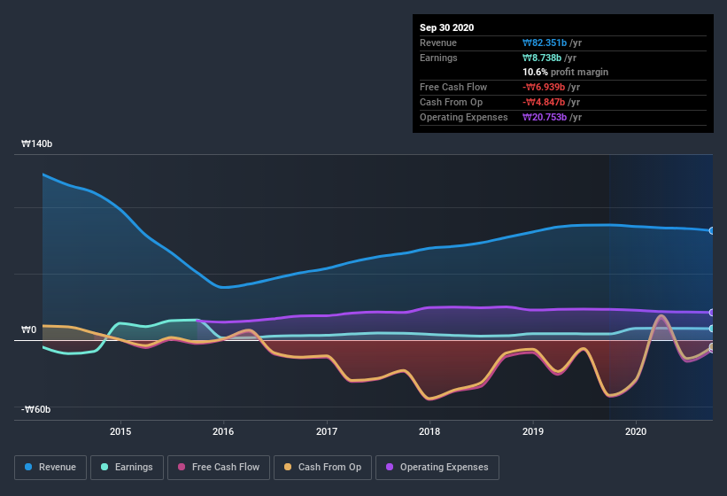Click the Operating Expenses label in tooltip
Viewport: 727px width, 496px height.
(x=464, y=117)
